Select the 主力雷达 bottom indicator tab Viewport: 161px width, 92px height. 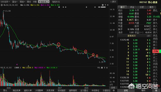coord(84,90)
